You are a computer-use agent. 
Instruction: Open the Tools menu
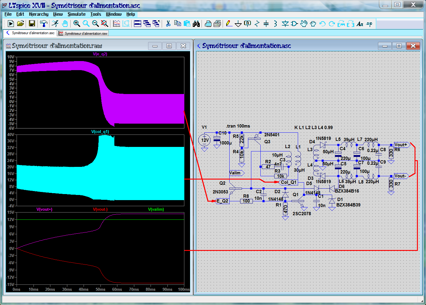click(96, 14)
